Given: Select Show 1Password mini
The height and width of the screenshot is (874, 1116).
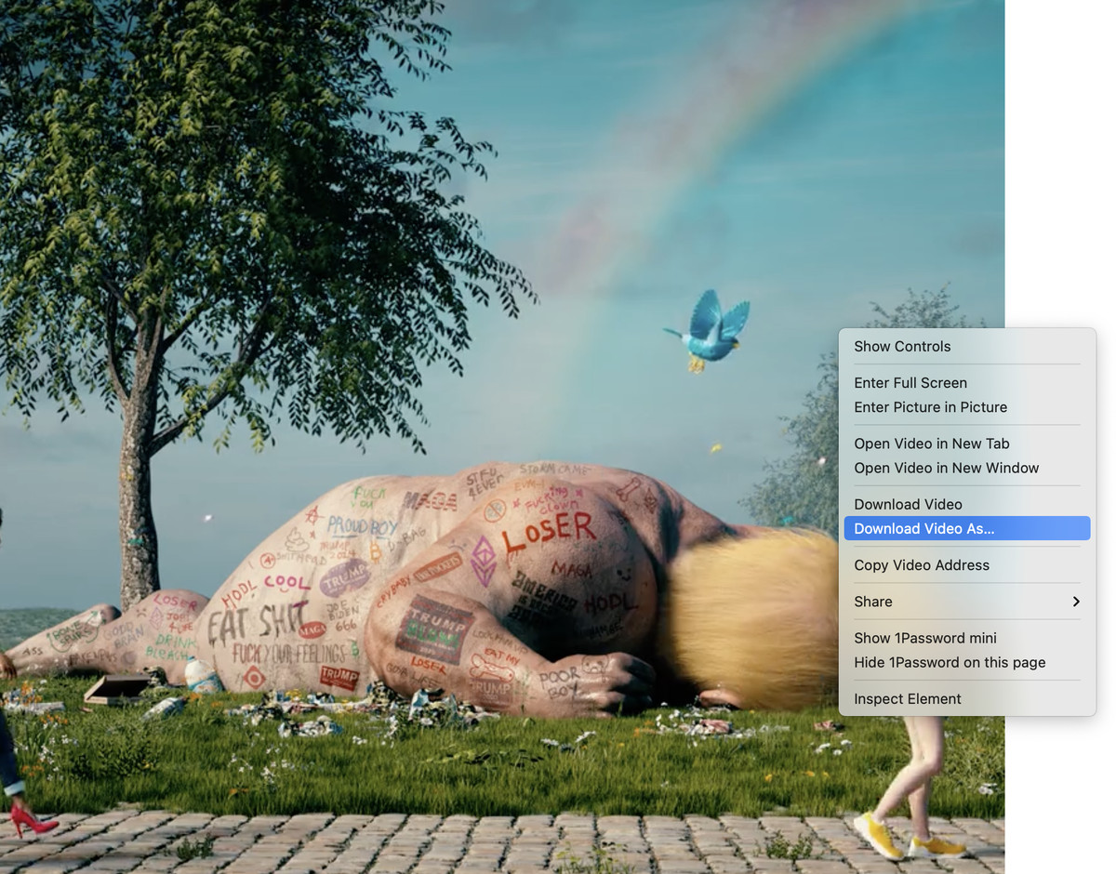Looking at the screenshot, I should point(924,638).
